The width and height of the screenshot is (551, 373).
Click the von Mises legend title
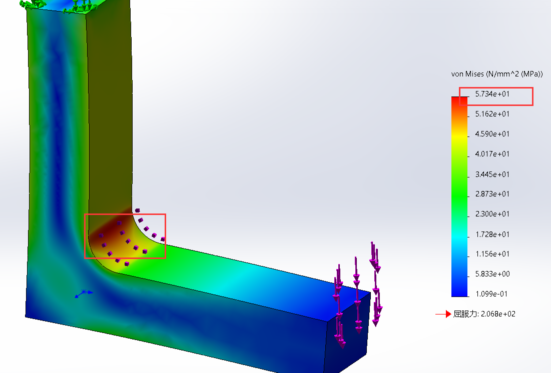pyautogui.click(x=497, y=74)
